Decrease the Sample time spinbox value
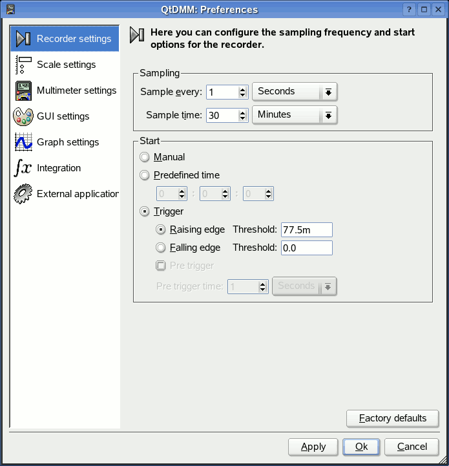The height and width of the screenshot is (466, 449). [243, 119]
